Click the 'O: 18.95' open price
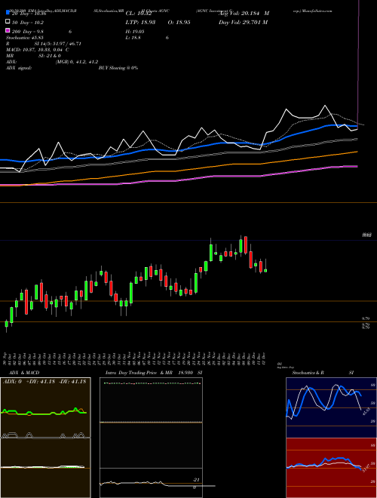Viewport: 377px width, 498px height. click(179, 23)
